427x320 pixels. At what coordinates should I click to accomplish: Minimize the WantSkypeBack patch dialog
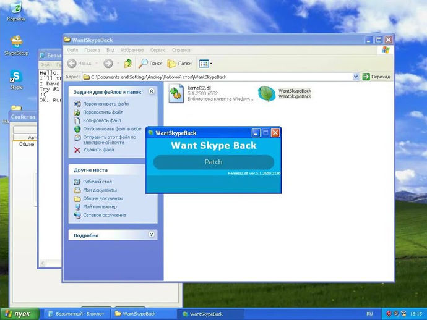pos(256,133)
